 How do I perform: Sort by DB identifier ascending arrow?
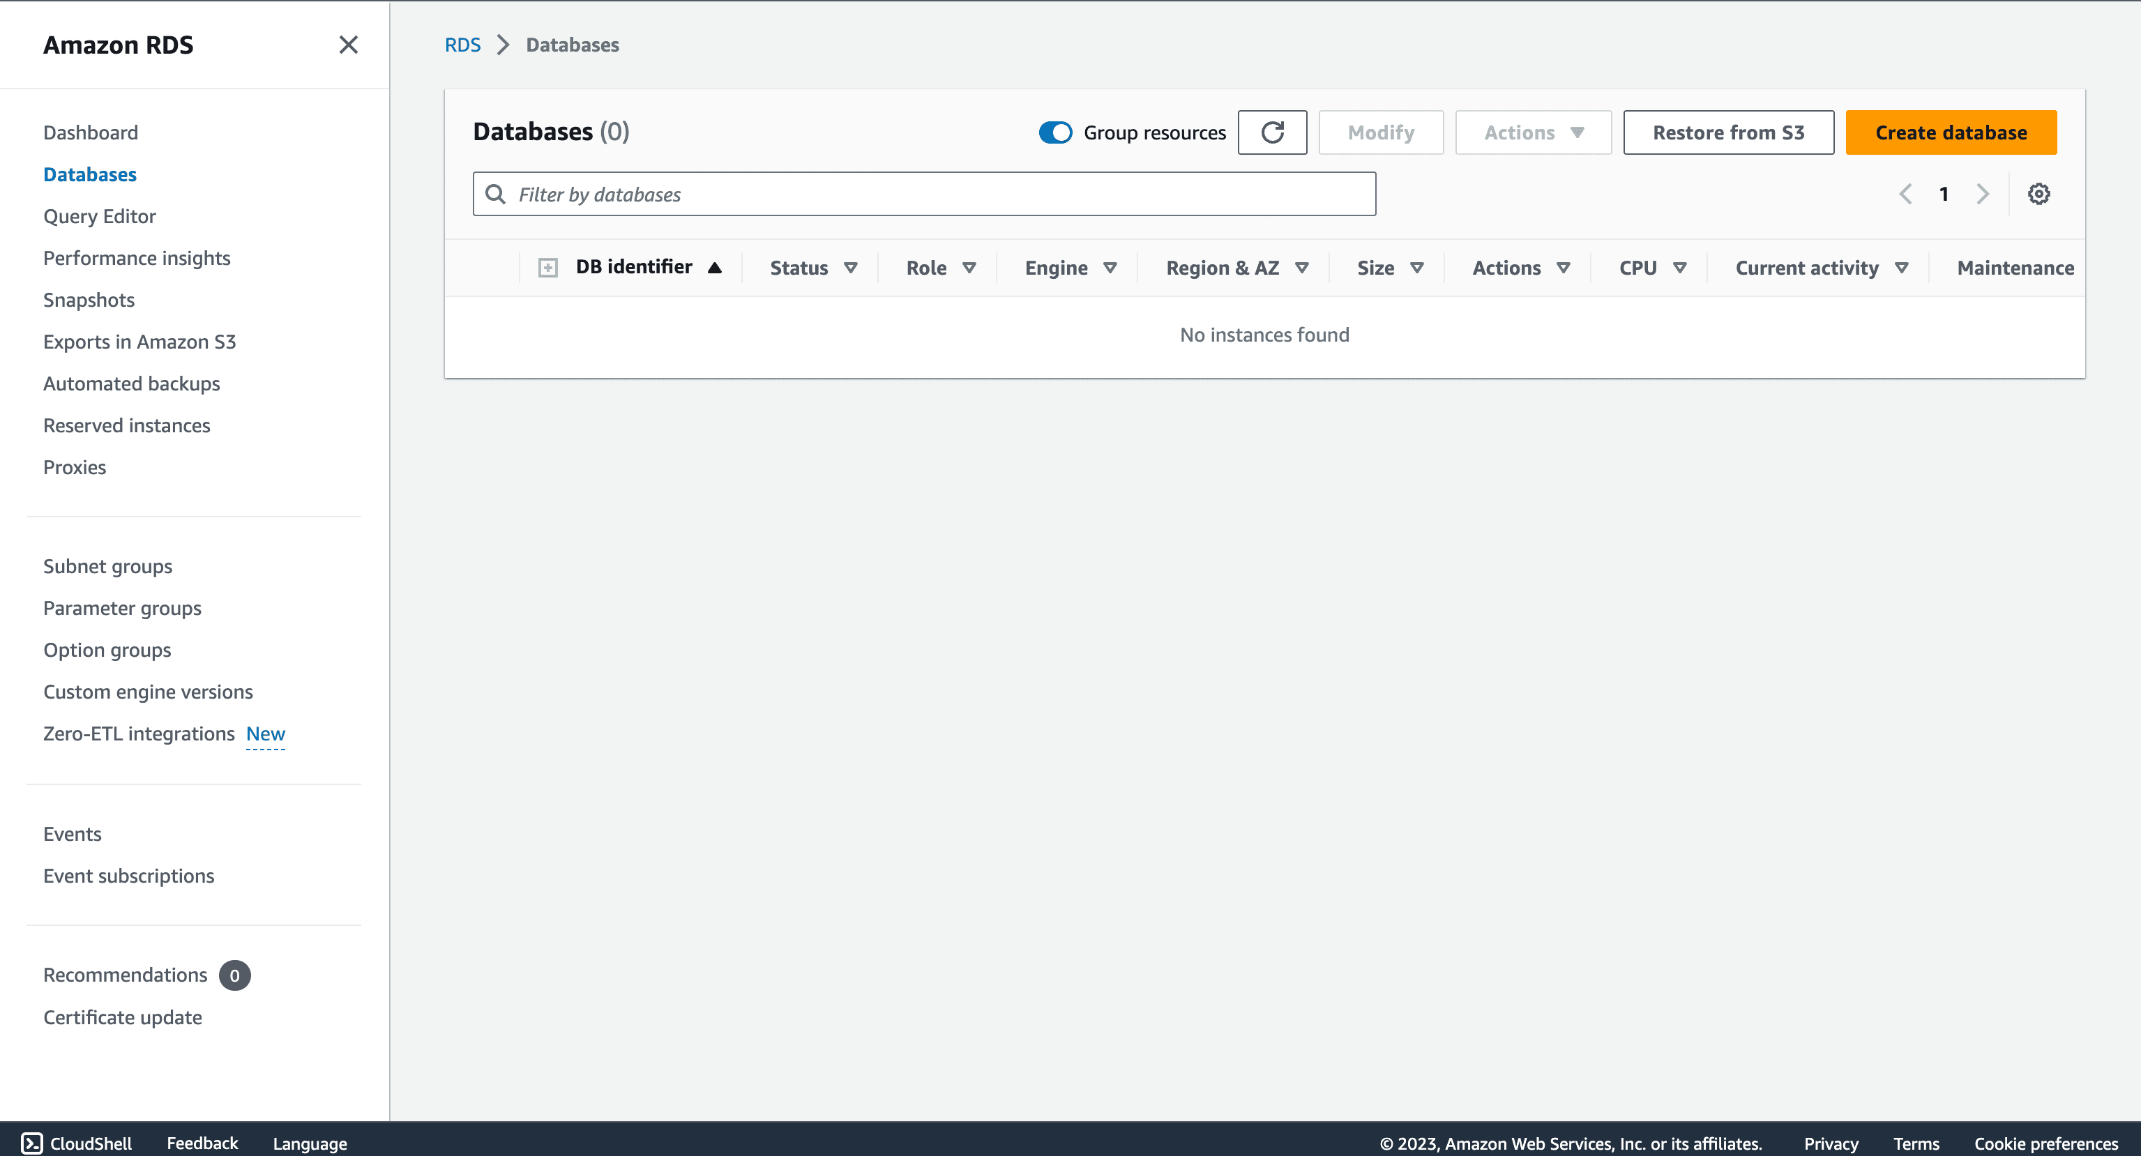(x=714, y=268)
